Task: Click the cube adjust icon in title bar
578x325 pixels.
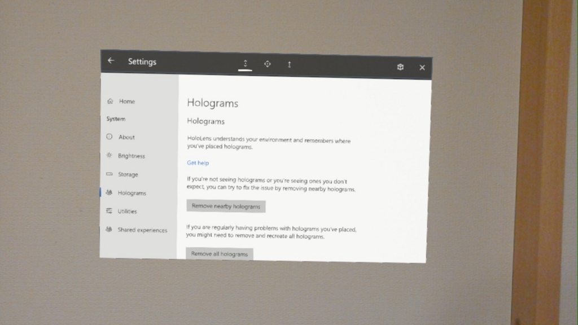Action: (400, 67)
